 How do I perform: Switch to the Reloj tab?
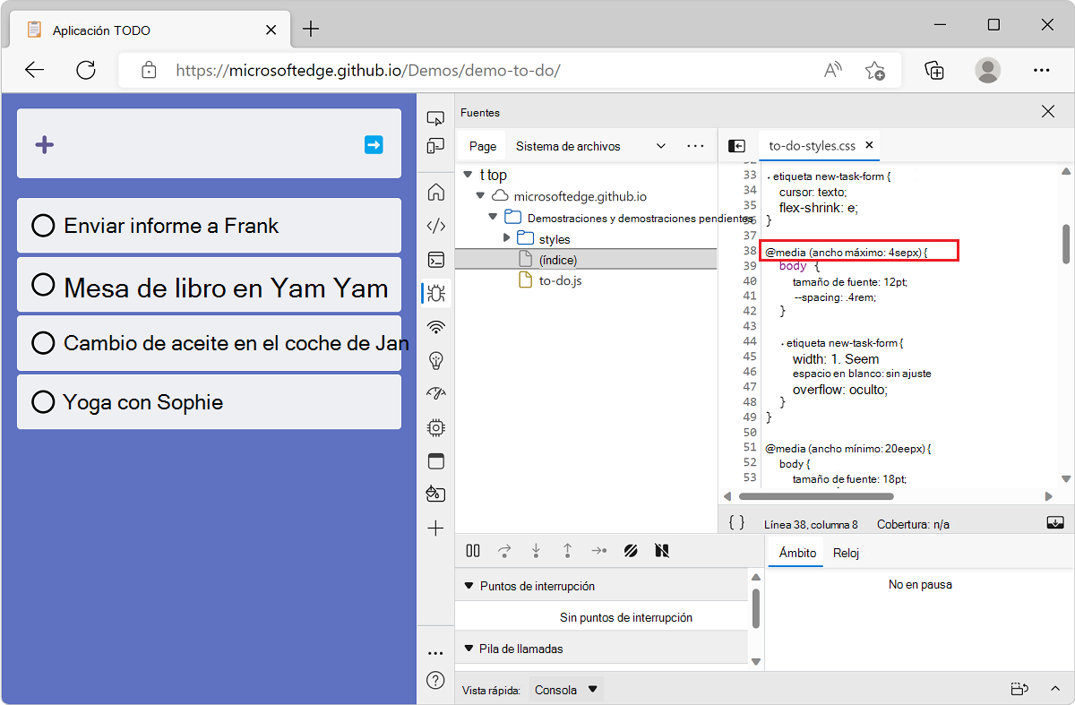(x=846, y=553)
